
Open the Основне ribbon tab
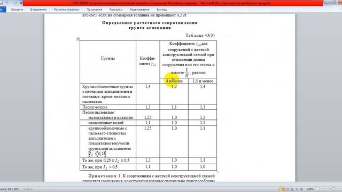click(x=17, y=10)
